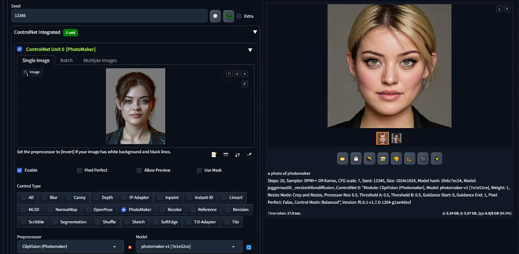Image resolution: width=519 pixels, height=254 pixels.
Task: Open webcam capture with the camera icon
Action: click(x=225, y=154)
